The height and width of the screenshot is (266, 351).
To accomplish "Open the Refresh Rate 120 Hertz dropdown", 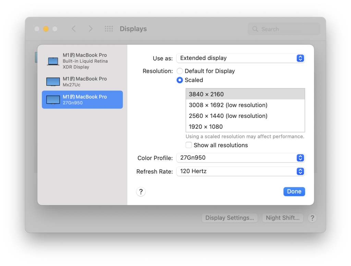I will tap(241, 171).
